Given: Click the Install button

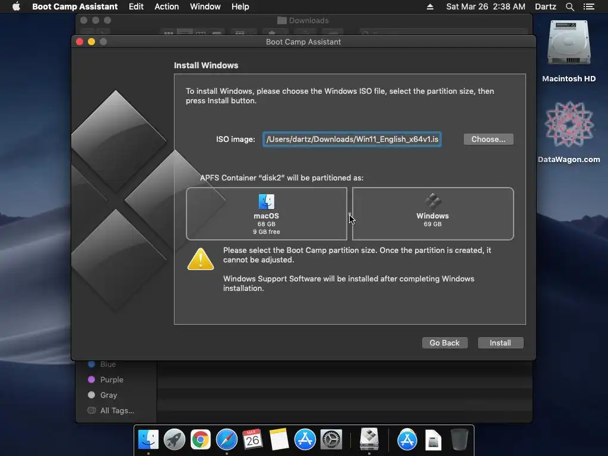Looking at the screenshot, I should 500,343.
